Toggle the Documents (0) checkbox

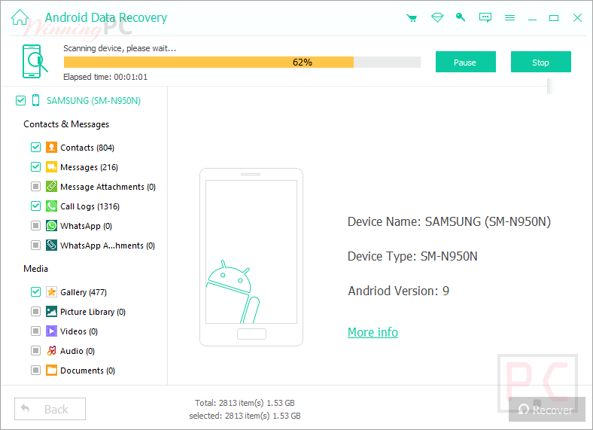coord(35,371)
